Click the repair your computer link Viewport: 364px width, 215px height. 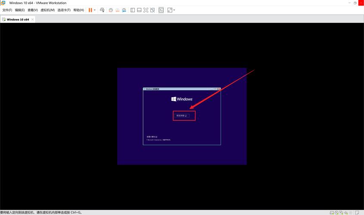152,137
